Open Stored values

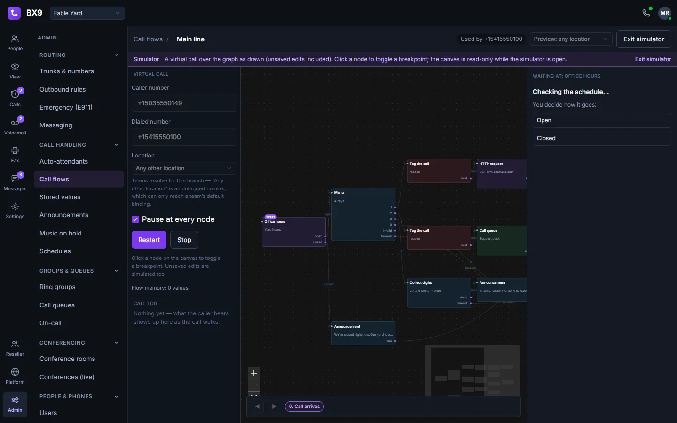[79, 197]
